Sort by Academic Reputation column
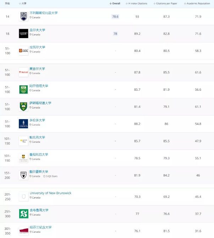Screen dimensions: 214x238 pos(197,3)
